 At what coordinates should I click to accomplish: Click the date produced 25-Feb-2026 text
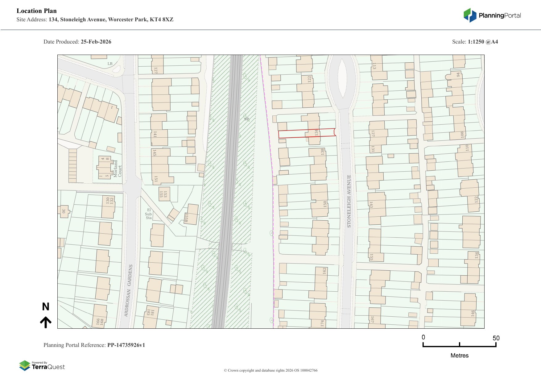(96, 42)
